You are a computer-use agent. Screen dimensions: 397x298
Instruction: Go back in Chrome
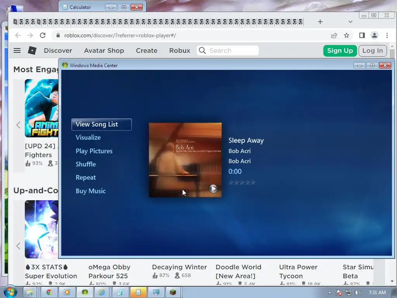[18, 35]
